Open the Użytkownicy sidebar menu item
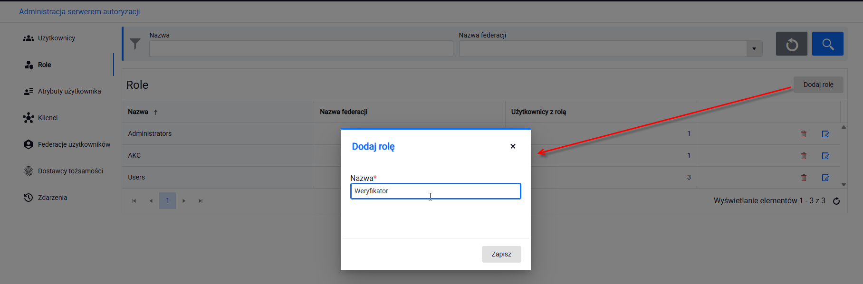This screenshot has height=284, width=863. [57, 38]
